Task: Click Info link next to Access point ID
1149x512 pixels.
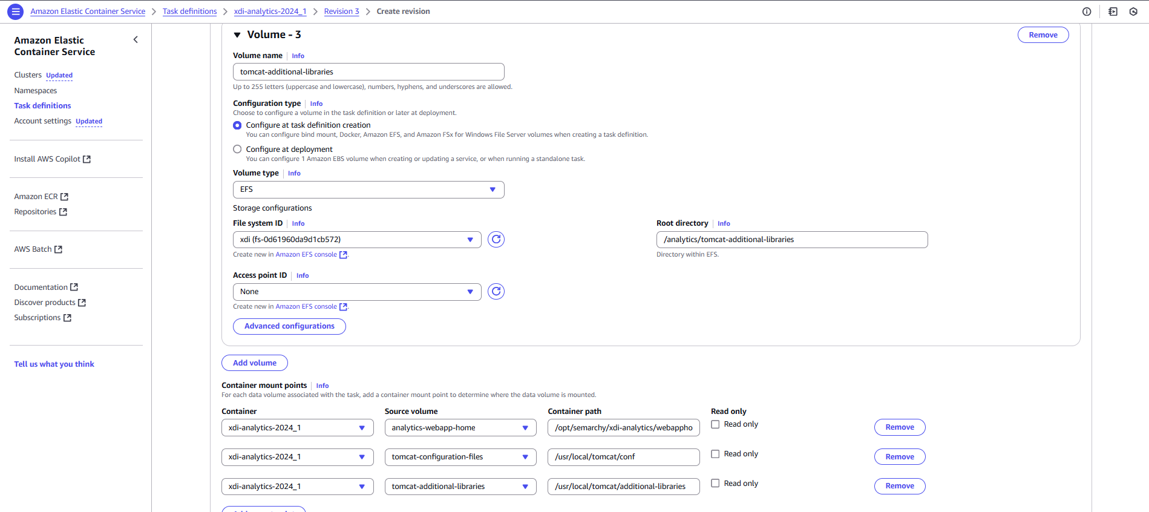Action: [303, 275]
